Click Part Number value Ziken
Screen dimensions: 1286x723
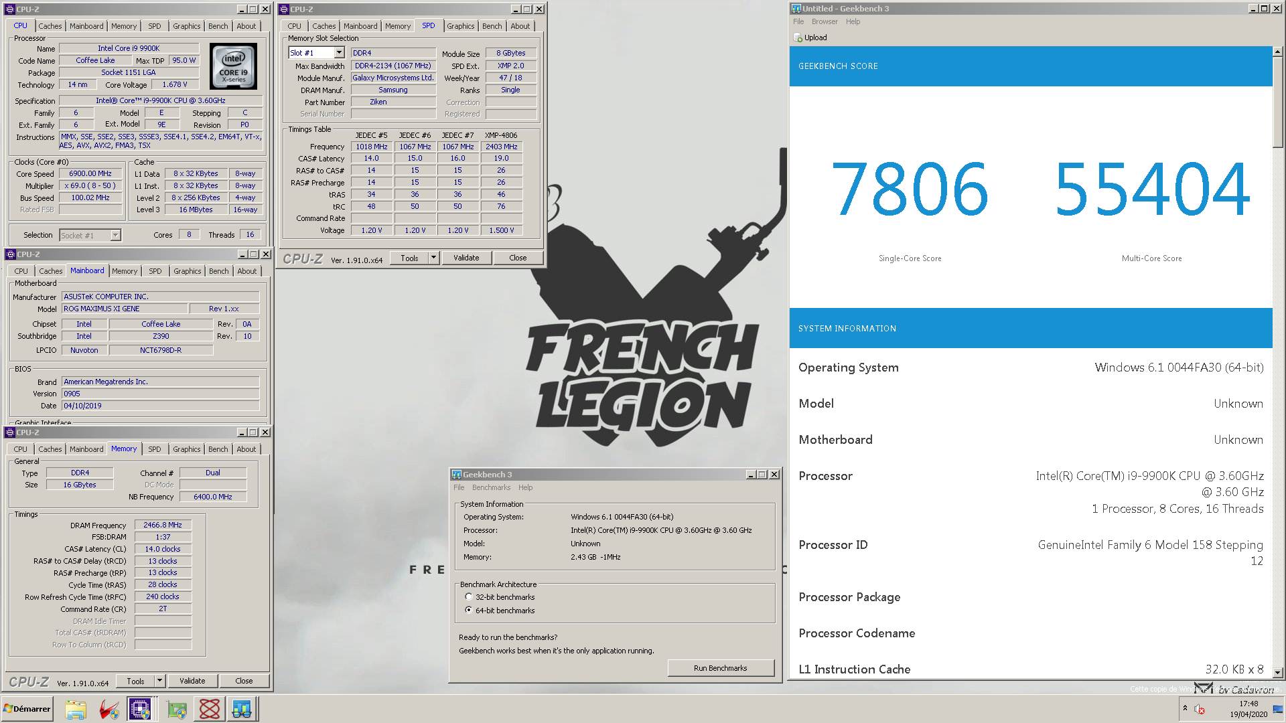tap(393, 102)
